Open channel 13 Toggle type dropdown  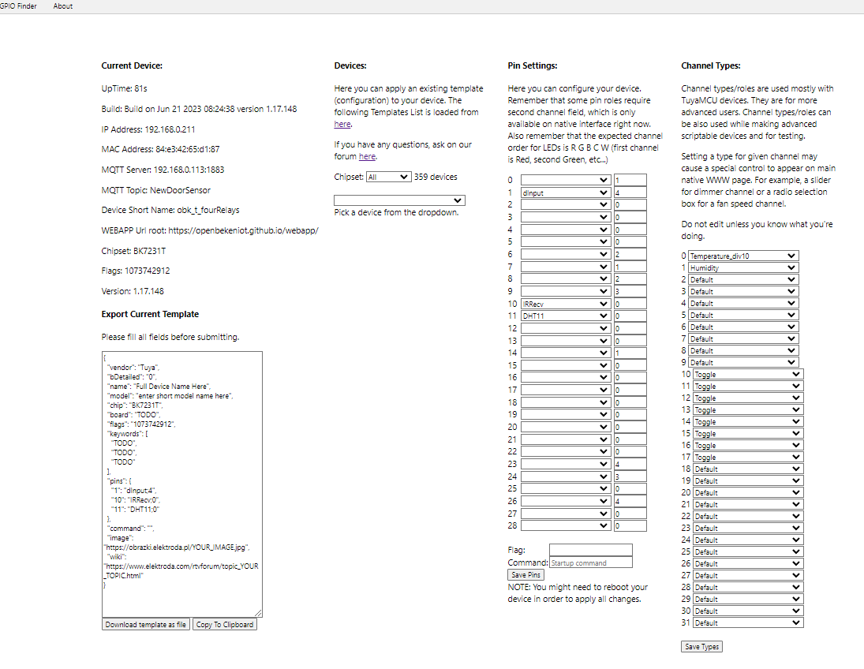(748, 409)
